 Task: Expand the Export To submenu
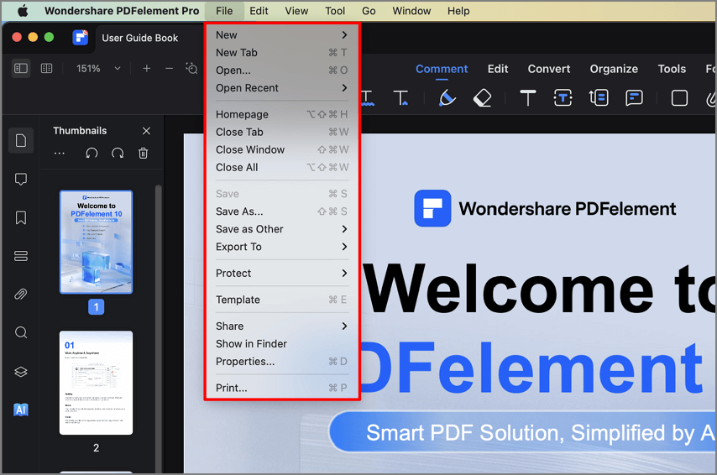coord(282,247)
